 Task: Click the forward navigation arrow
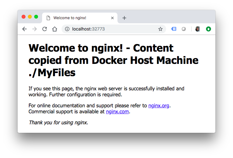(x=35, y=29)
